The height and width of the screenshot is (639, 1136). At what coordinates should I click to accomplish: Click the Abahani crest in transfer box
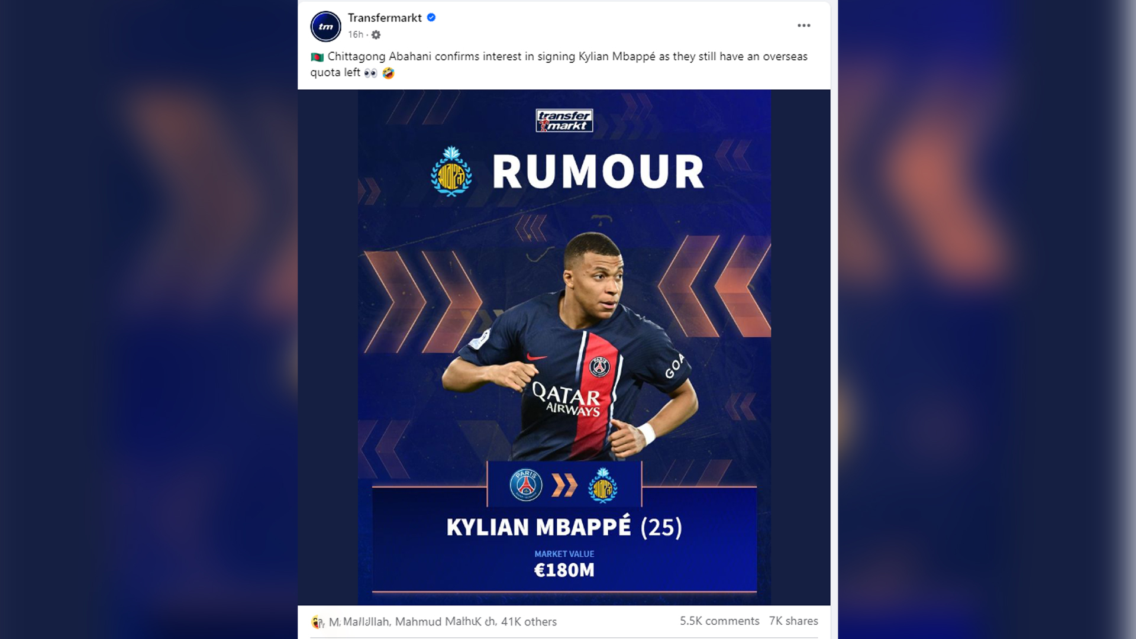603,485
